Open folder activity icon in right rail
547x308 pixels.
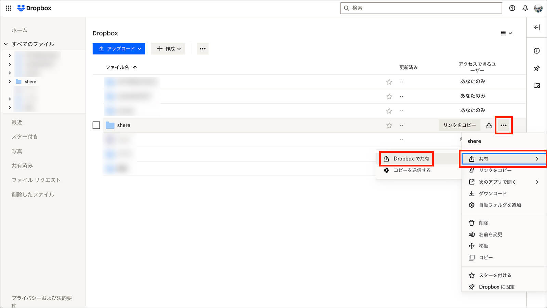click(x=537, y=85)
